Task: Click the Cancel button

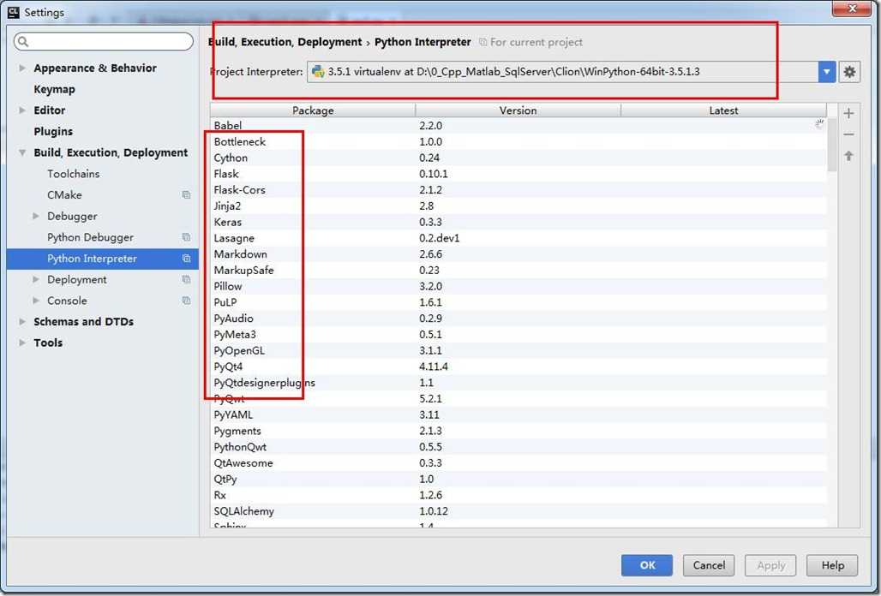Action: point(709,565)
